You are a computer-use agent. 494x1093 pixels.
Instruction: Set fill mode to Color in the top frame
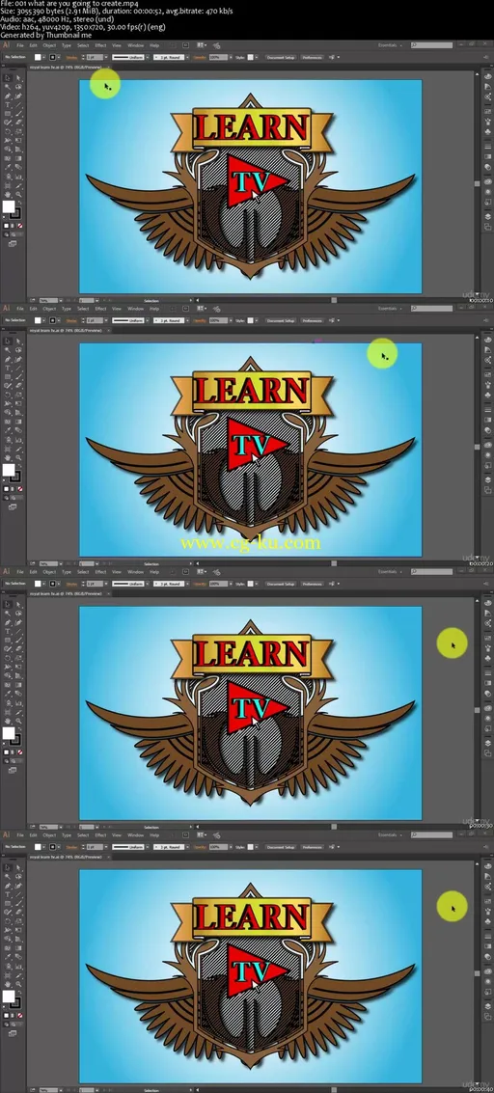(x=6, y=226)
